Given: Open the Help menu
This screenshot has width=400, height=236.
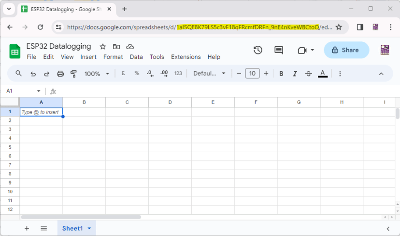Looking at the screenshot, I should pos(214,57).
